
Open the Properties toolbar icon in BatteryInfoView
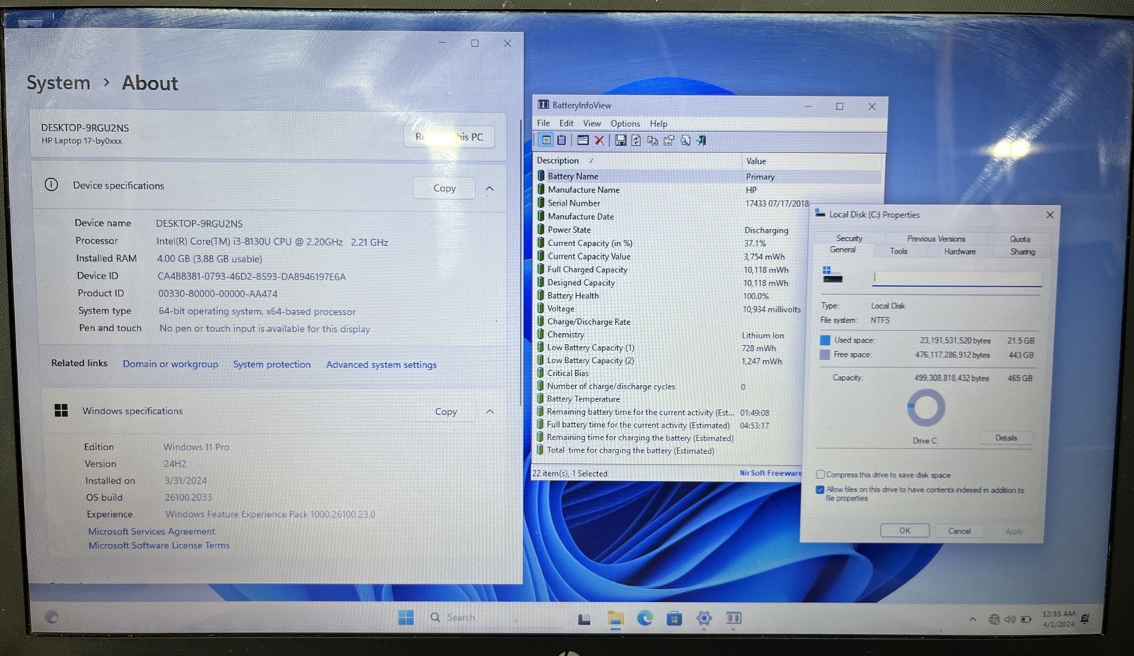point(669,140)
